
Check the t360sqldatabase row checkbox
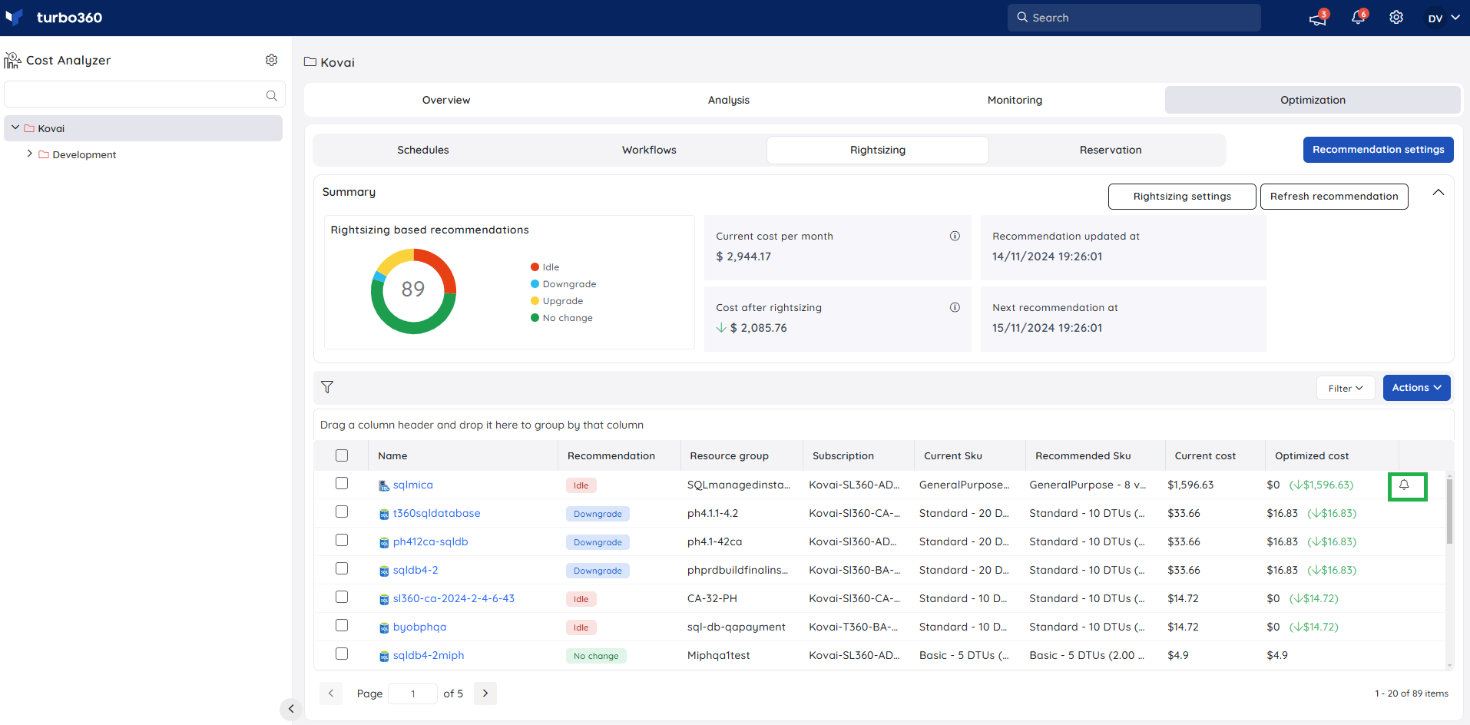[x=342, y=511]
